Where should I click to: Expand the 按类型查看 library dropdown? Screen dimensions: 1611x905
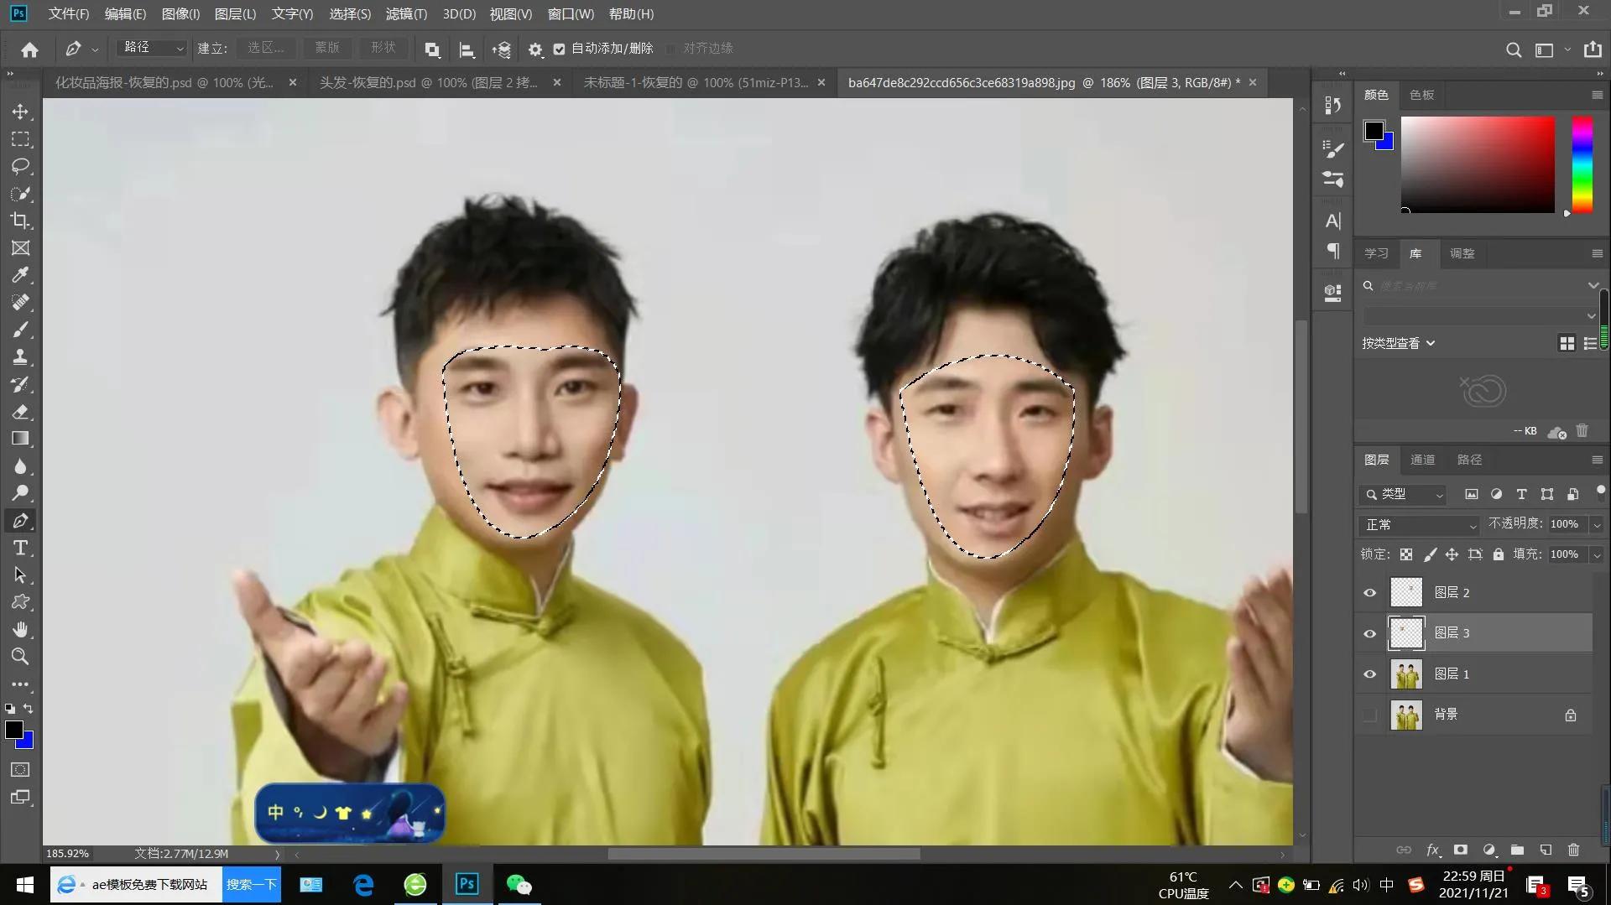[x=1431, y=343]
